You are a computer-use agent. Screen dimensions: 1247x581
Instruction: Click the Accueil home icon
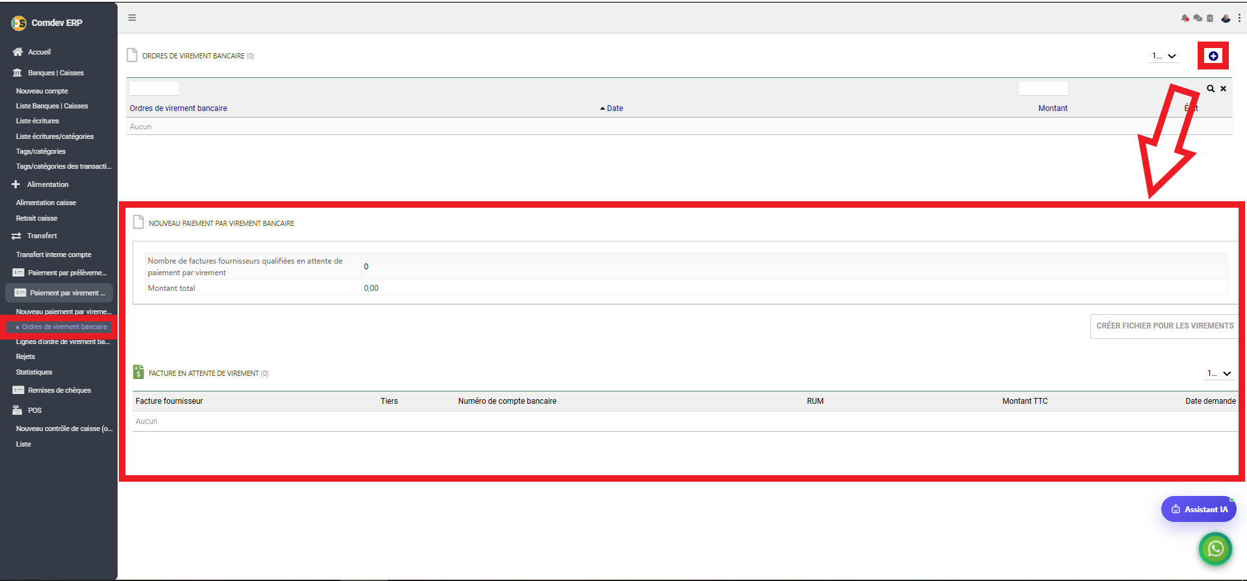pyautogui.click(x=18, y=52)
